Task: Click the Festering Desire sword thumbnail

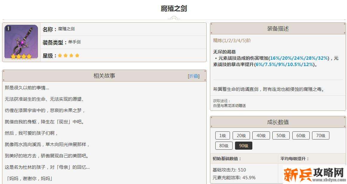Action: click(x=21, y=42)
